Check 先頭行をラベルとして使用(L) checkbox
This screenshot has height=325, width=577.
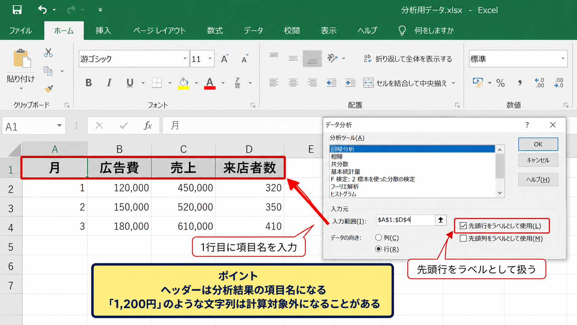[463, 226]
